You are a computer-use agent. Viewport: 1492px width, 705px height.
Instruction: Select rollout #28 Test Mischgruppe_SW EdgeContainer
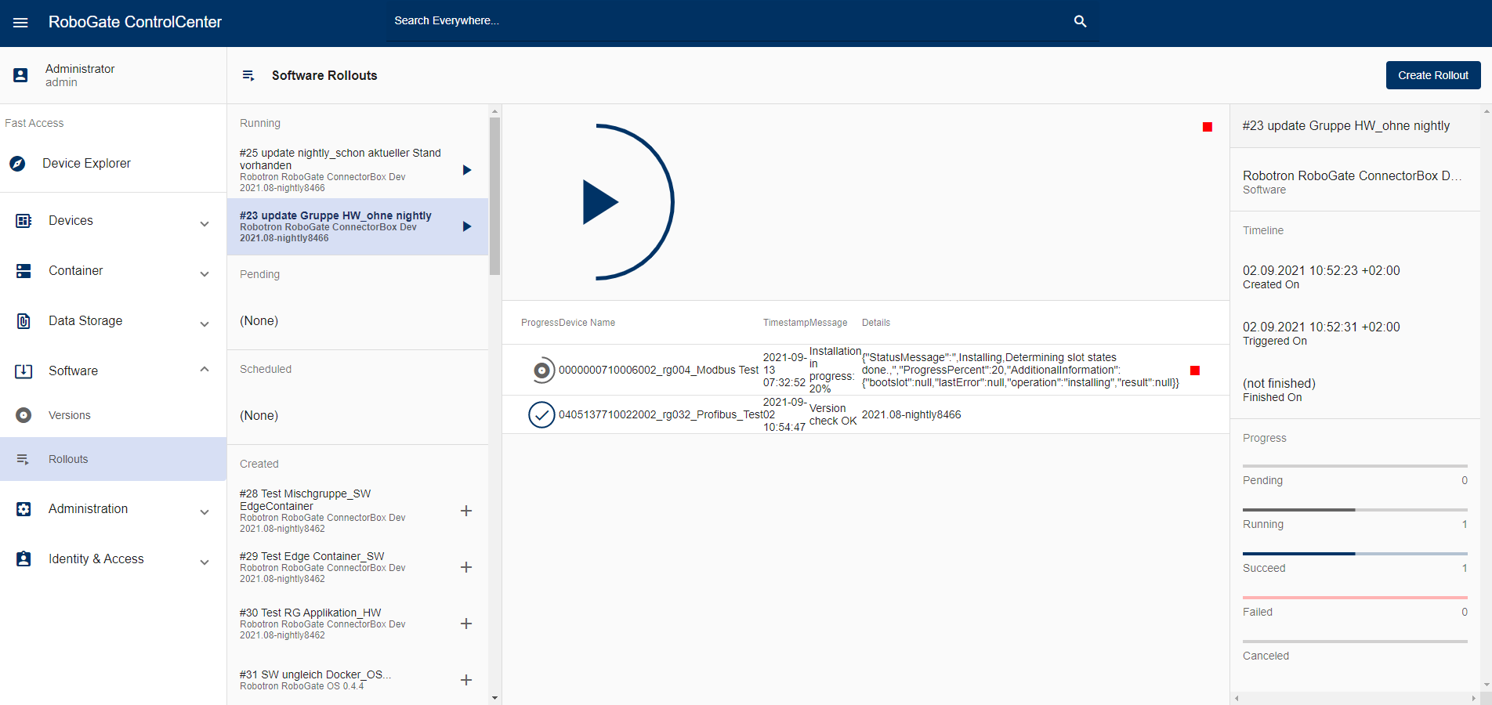click(357, 511)
